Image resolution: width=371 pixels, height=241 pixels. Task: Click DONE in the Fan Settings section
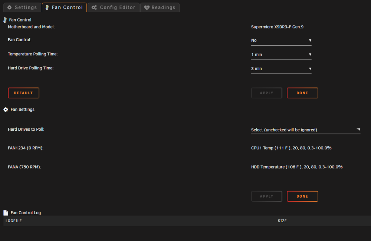point(302,196)
